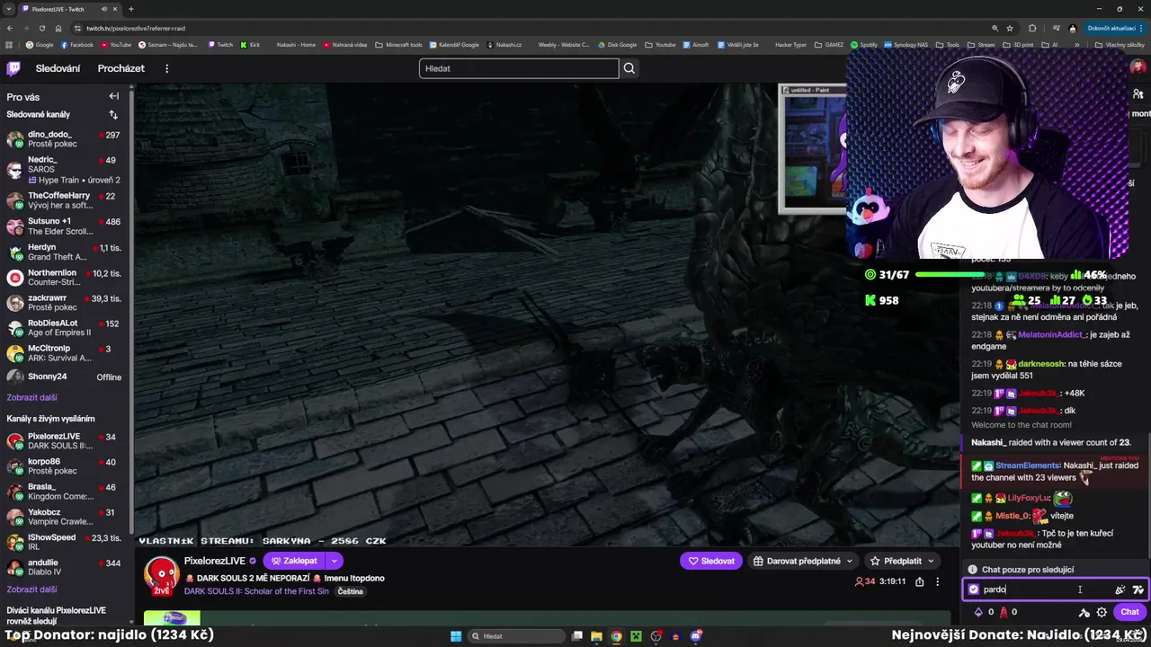The image size is (1151, 647).
Task: Open File Explorer from the taskbar
Action: point(596,636)
